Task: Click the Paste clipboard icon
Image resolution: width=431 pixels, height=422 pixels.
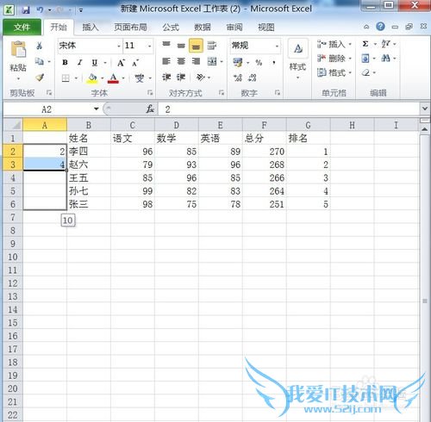Action: tap(18, 49)
